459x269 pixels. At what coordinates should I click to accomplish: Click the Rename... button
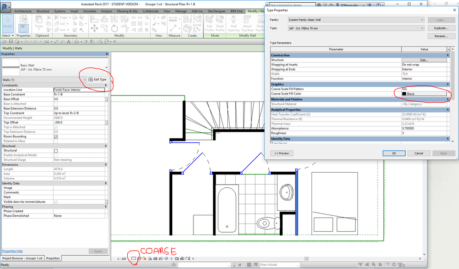(441, 36)
